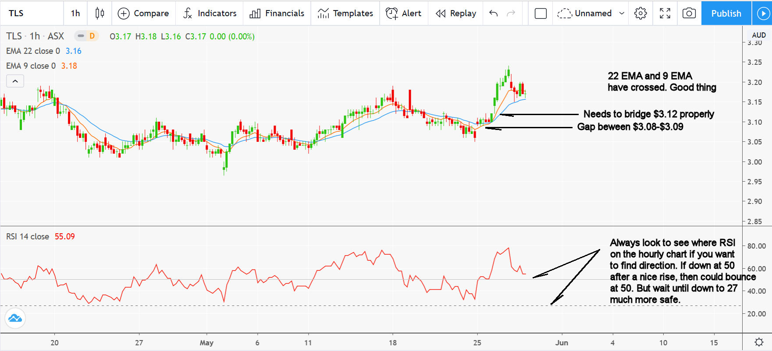Open indicator Templates menu

345,13
